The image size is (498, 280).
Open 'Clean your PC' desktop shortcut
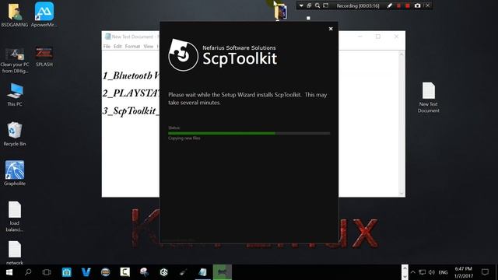coord(15,61)
